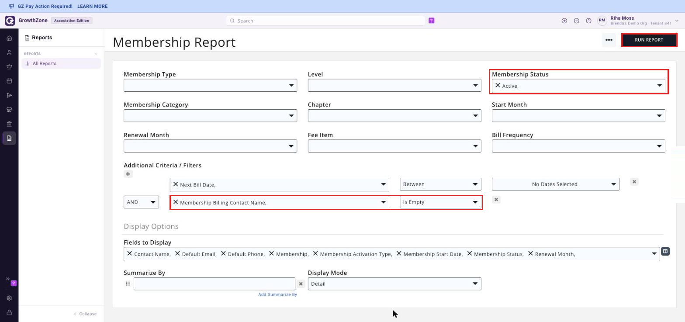The image size is (685, 322).
Task: Remove Contact Name from Fields to Display
Action: pos(129,253)
